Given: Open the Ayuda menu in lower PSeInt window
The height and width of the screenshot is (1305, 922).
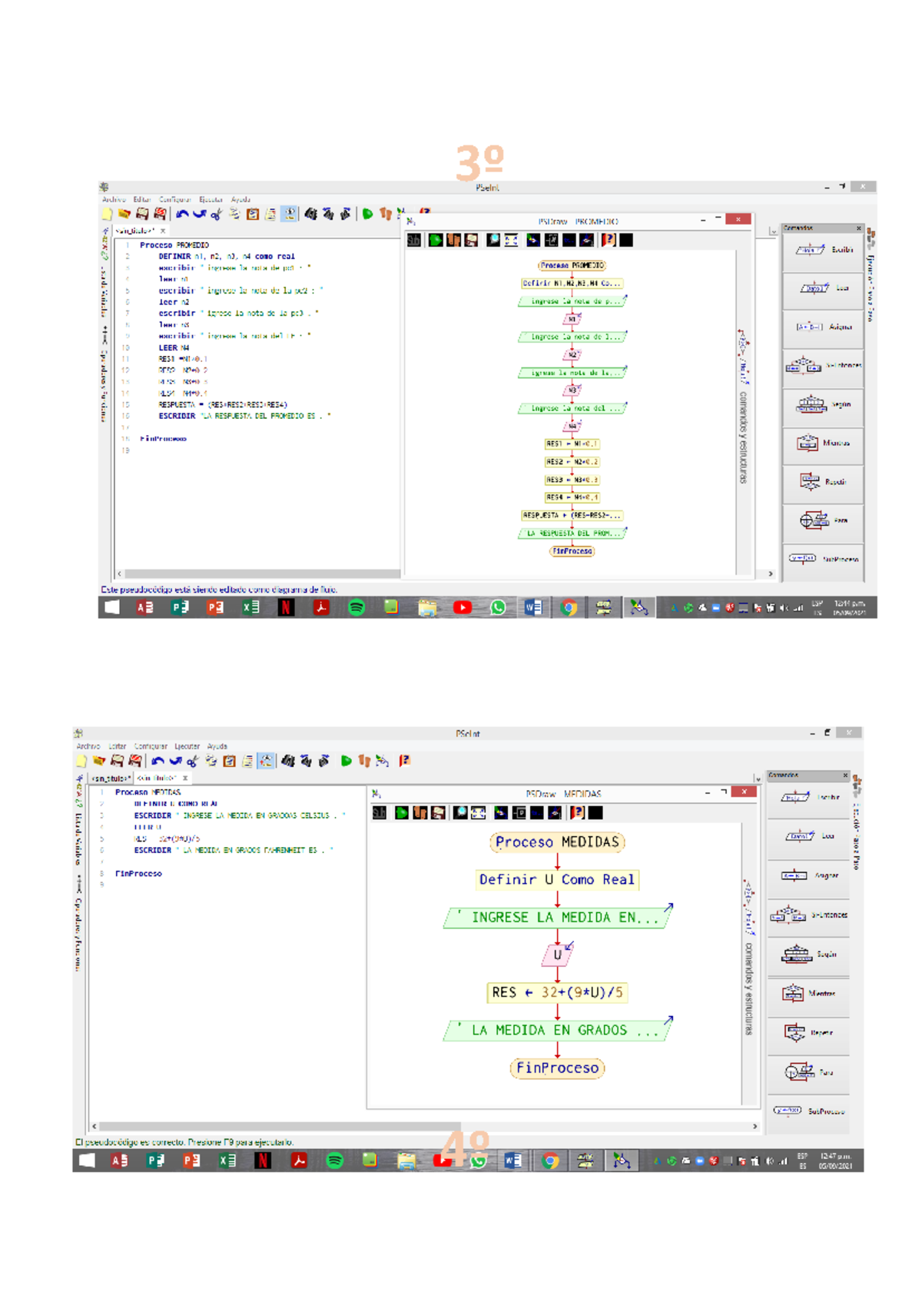Looking at the screenshot, I should (x=217, y=746).
